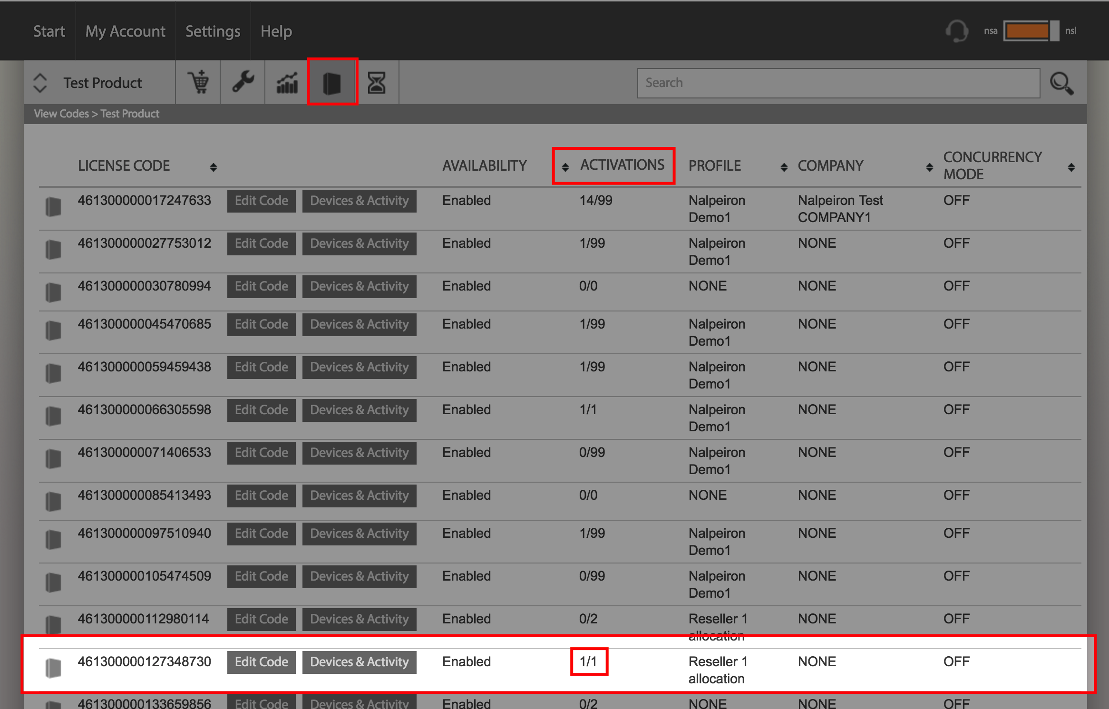Sort the Profile column using arrows
Image resolution: width=1109 pixels, height=709 pixels.
[784, 167]
